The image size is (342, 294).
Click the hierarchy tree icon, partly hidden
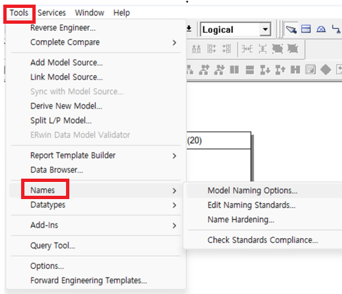pyautogui.click(x=189, y=70)
